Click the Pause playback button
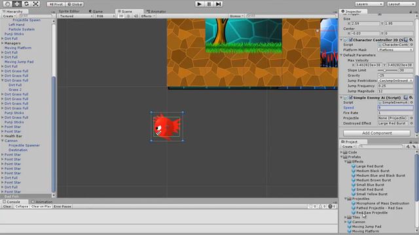The width and height of the screenshot is (419, 235). tap(209, 4)
